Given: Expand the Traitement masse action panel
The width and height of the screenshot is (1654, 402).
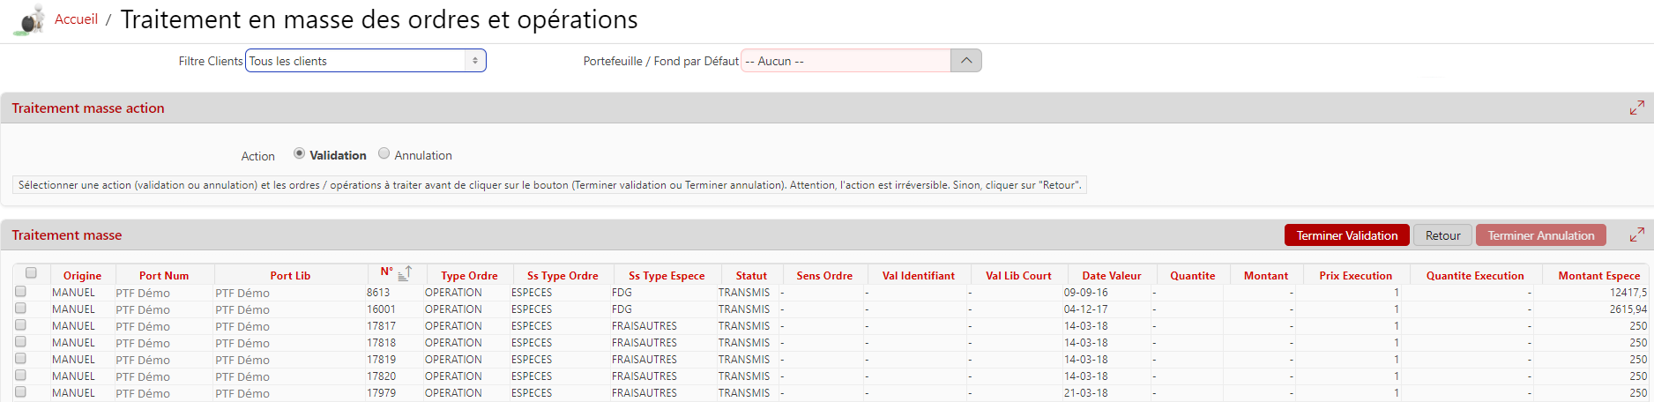Looking at the screenshot, I should (x=1636, y=108).
